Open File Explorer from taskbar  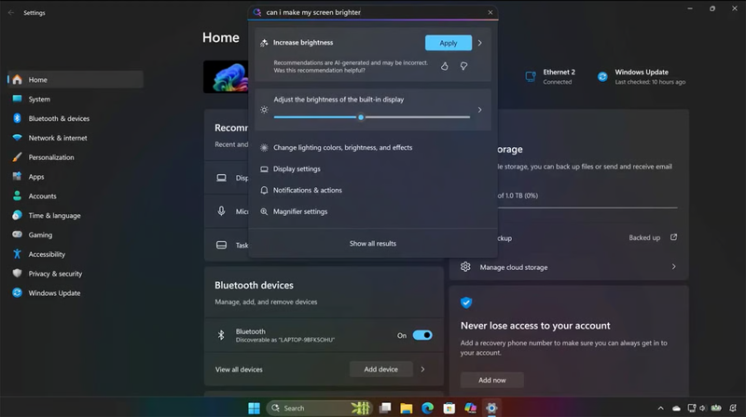[x=407, y=408]
